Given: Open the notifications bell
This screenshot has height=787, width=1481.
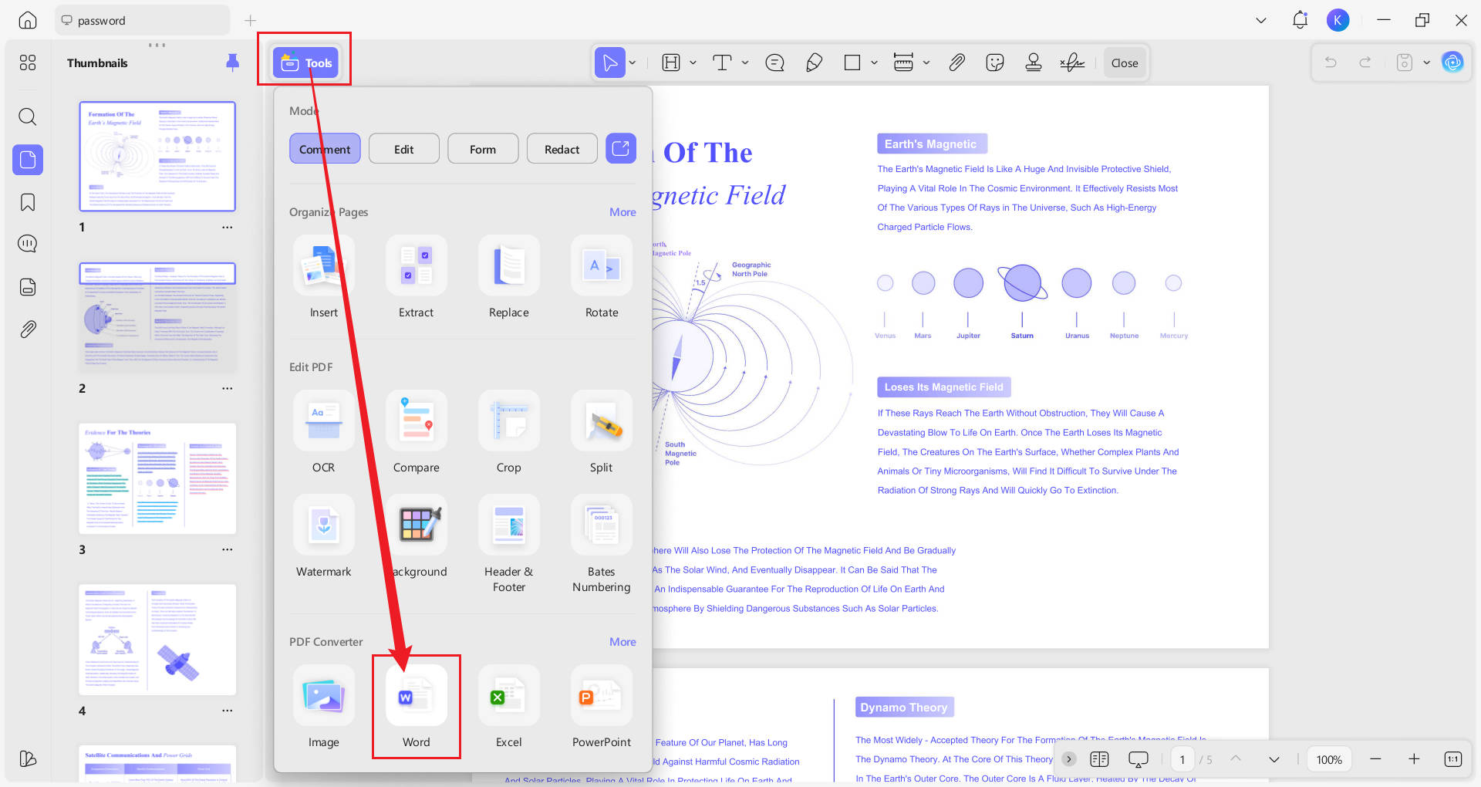Looking at the screenshot, I should coord(1300,21).
